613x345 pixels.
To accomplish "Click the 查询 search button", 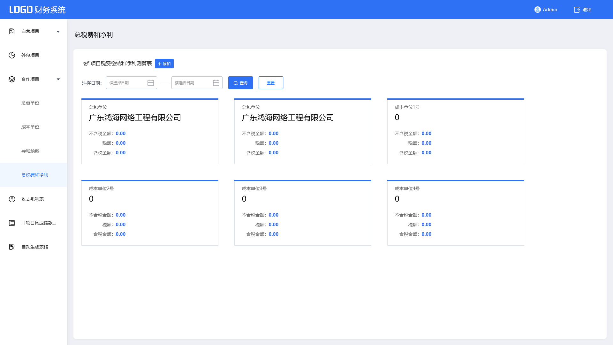I will point(240,83).
